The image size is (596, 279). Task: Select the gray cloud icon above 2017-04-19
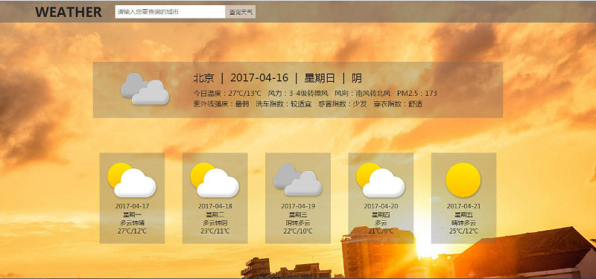click(297, 180)
